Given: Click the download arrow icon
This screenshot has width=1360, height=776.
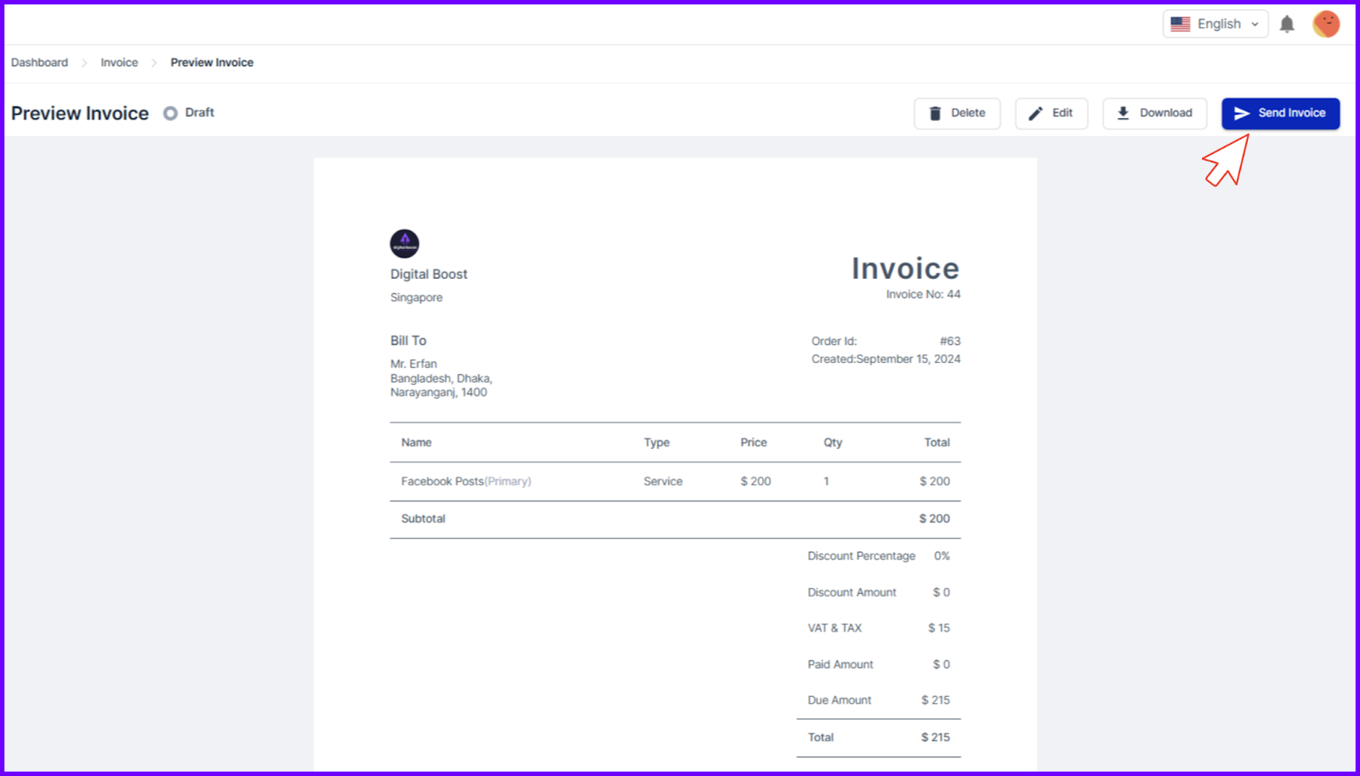Looking at the screenshot, I should (1124, 113).
